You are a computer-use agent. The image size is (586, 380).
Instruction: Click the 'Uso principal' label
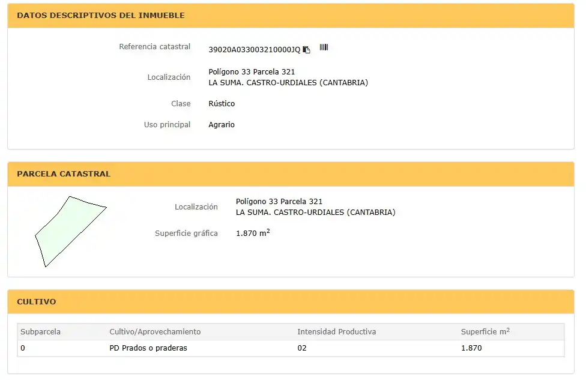click(167, 124)
